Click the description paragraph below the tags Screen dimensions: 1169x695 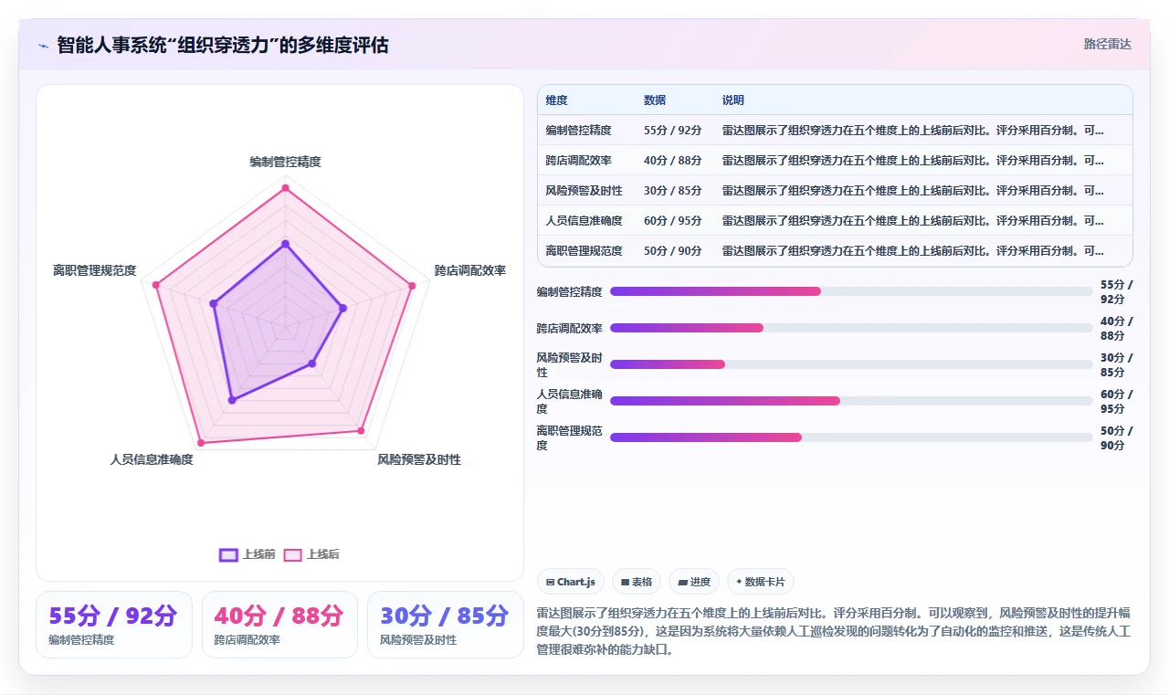pyautogui.click(x=834, y=632)
